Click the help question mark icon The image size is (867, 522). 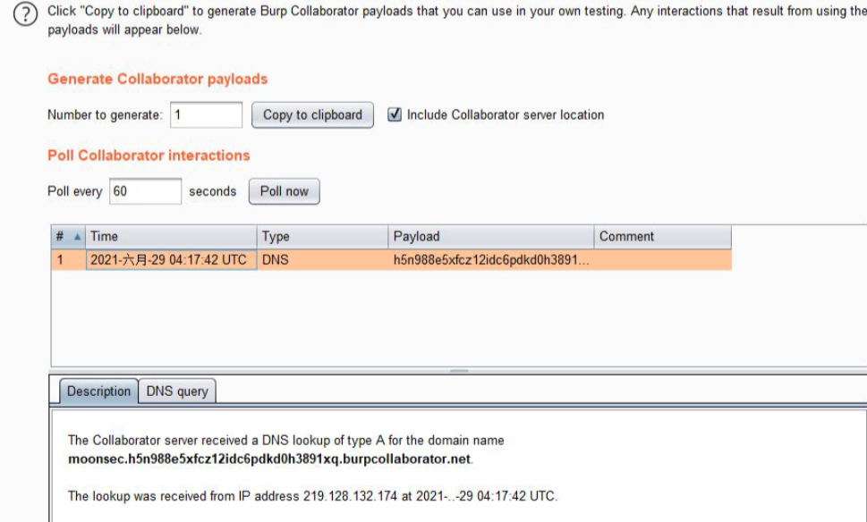(29, 15)
